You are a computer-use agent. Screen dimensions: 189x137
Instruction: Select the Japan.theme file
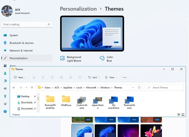click(x=98, y=103)
